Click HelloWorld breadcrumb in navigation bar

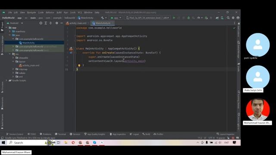pos(8,18)
